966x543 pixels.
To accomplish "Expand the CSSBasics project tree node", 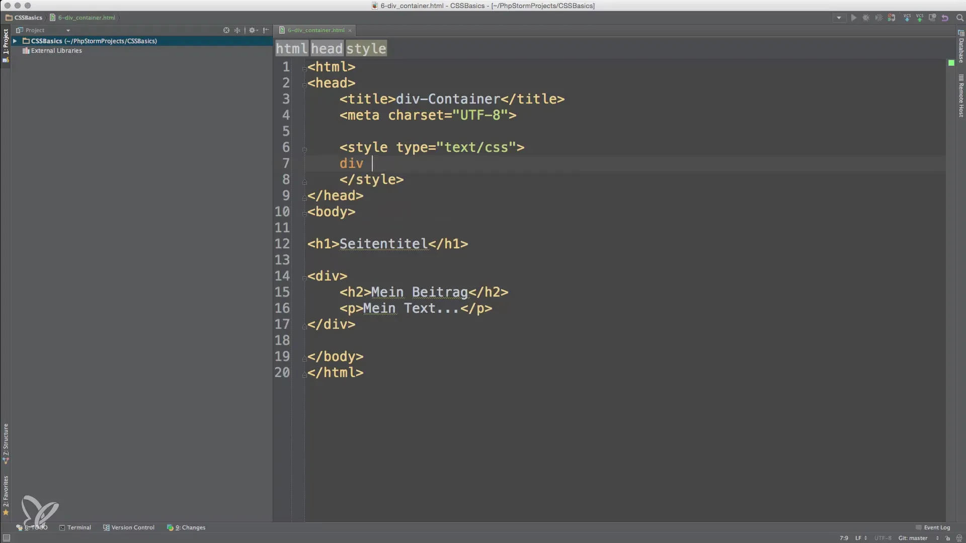I will 15,41.
